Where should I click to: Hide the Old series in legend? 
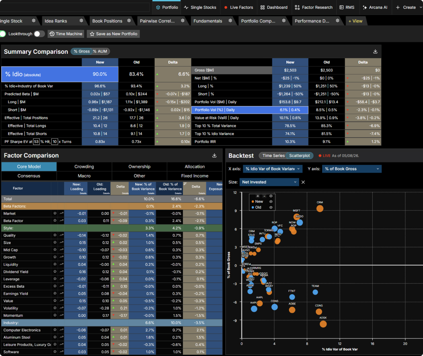pyautogui.click(x=271, y=208)
